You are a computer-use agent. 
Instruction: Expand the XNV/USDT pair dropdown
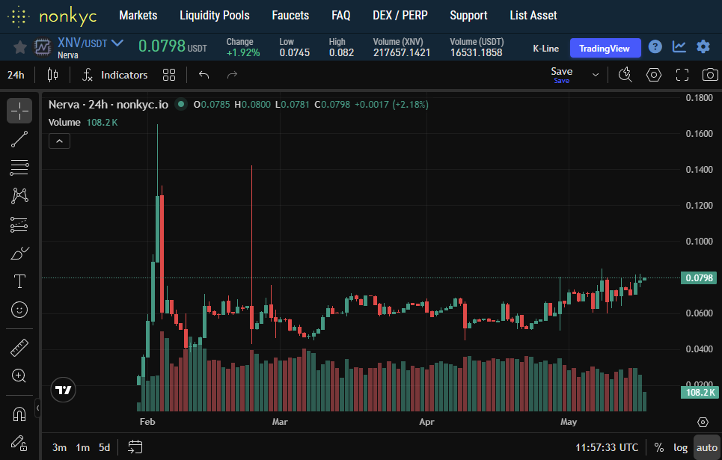(118, 43)
